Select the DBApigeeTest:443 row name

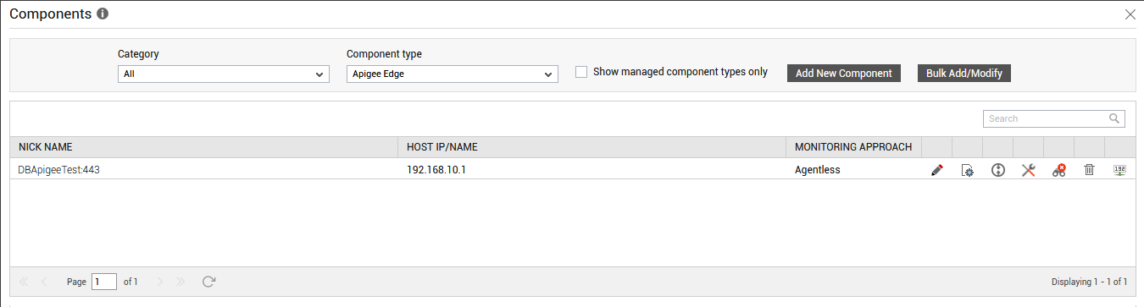(x=59, y=170)
